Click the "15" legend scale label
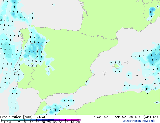This screenshot has height=123, width=160. [x=37, y=122]
